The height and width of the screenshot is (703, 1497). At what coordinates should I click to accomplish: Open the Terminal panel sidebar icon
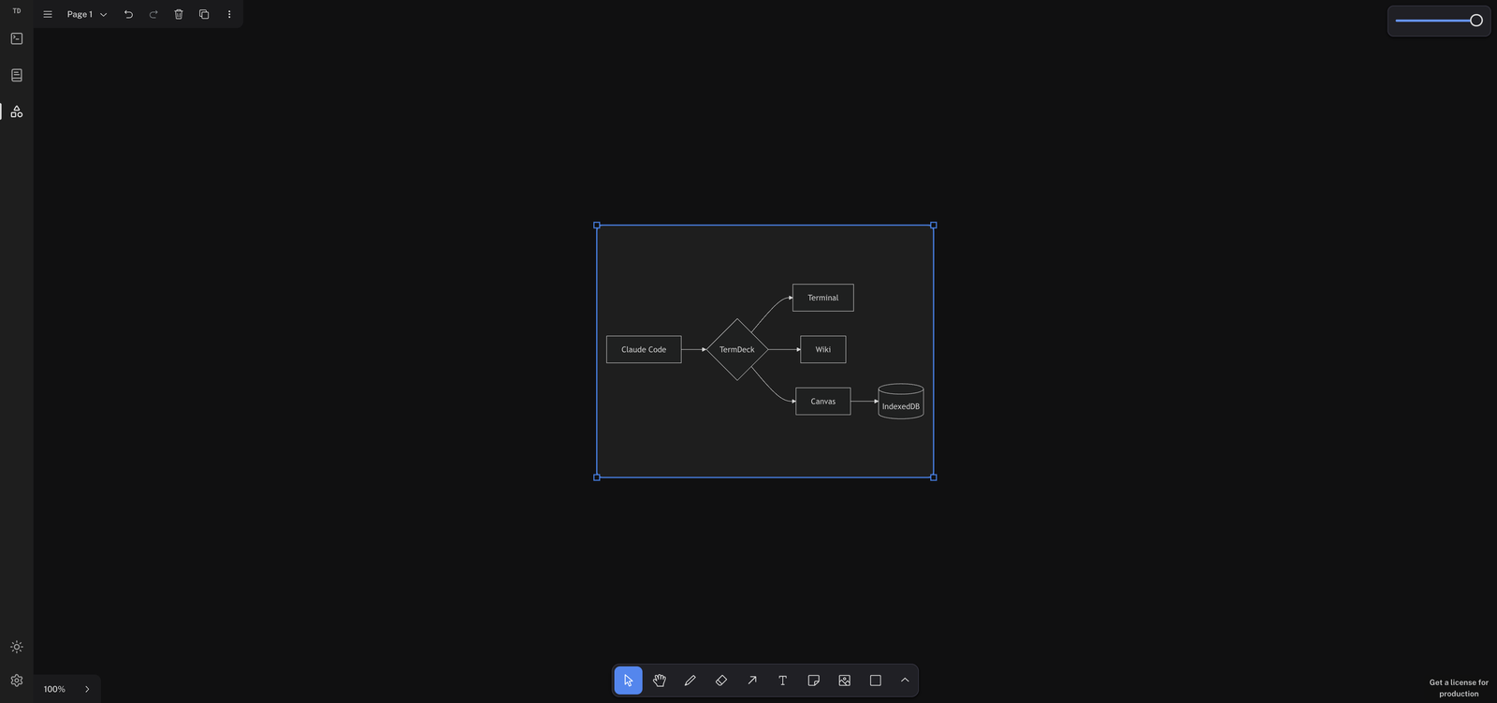click(17, 38)
